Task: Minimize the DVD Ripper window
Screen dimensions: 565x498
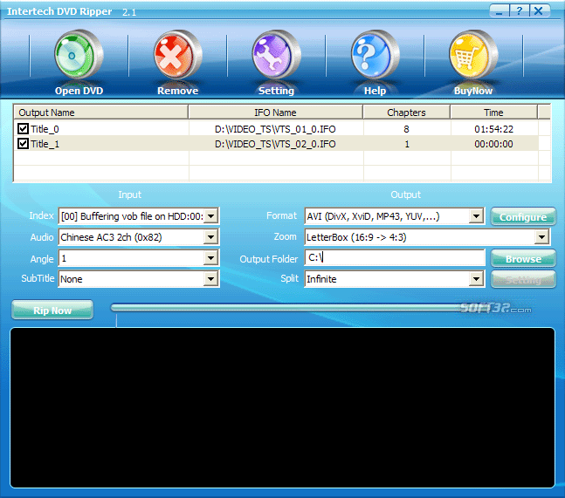Action: (x=500, y=10)
